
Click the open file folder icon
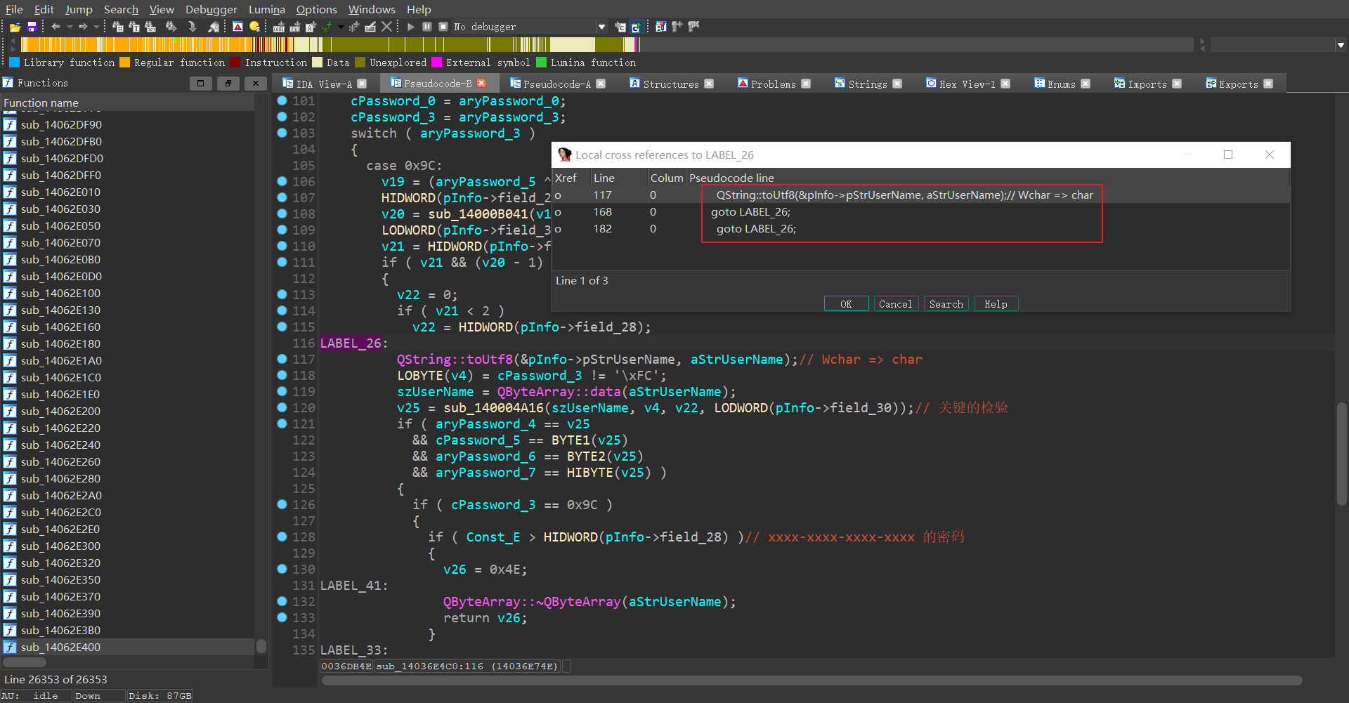(15, 27)
